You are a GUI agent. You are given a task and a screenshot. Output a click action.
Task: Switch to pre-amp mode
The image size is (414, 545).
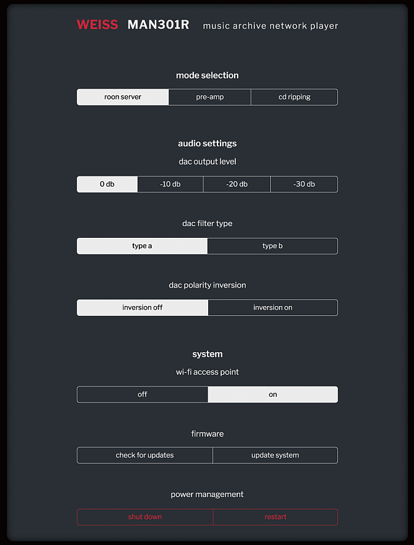(x=209, y=97)
